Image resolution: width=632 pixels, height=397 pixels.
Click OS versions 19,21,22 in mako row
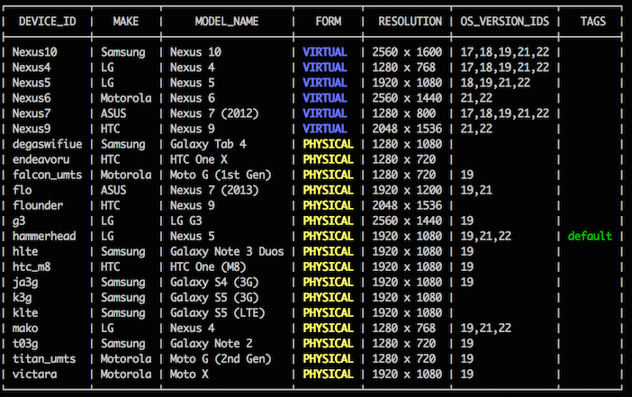(485, 328)
